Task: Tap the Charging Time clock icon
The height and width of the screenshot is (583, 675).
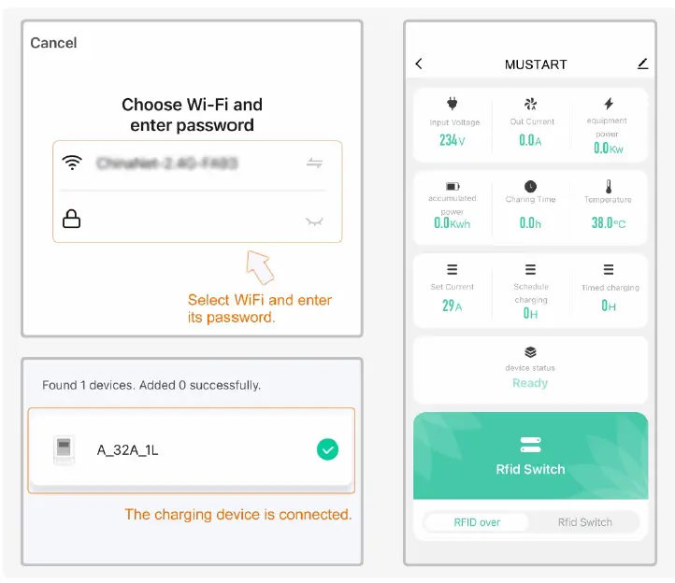Action: 531,187
